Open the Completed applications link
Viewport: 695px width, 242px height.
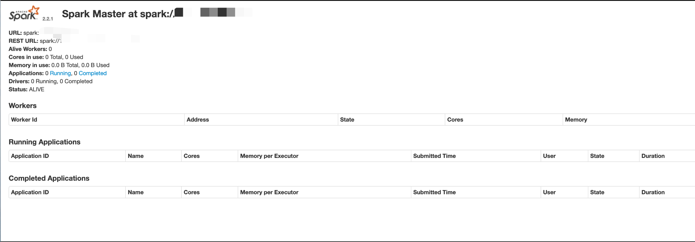[x=93, y=73]
